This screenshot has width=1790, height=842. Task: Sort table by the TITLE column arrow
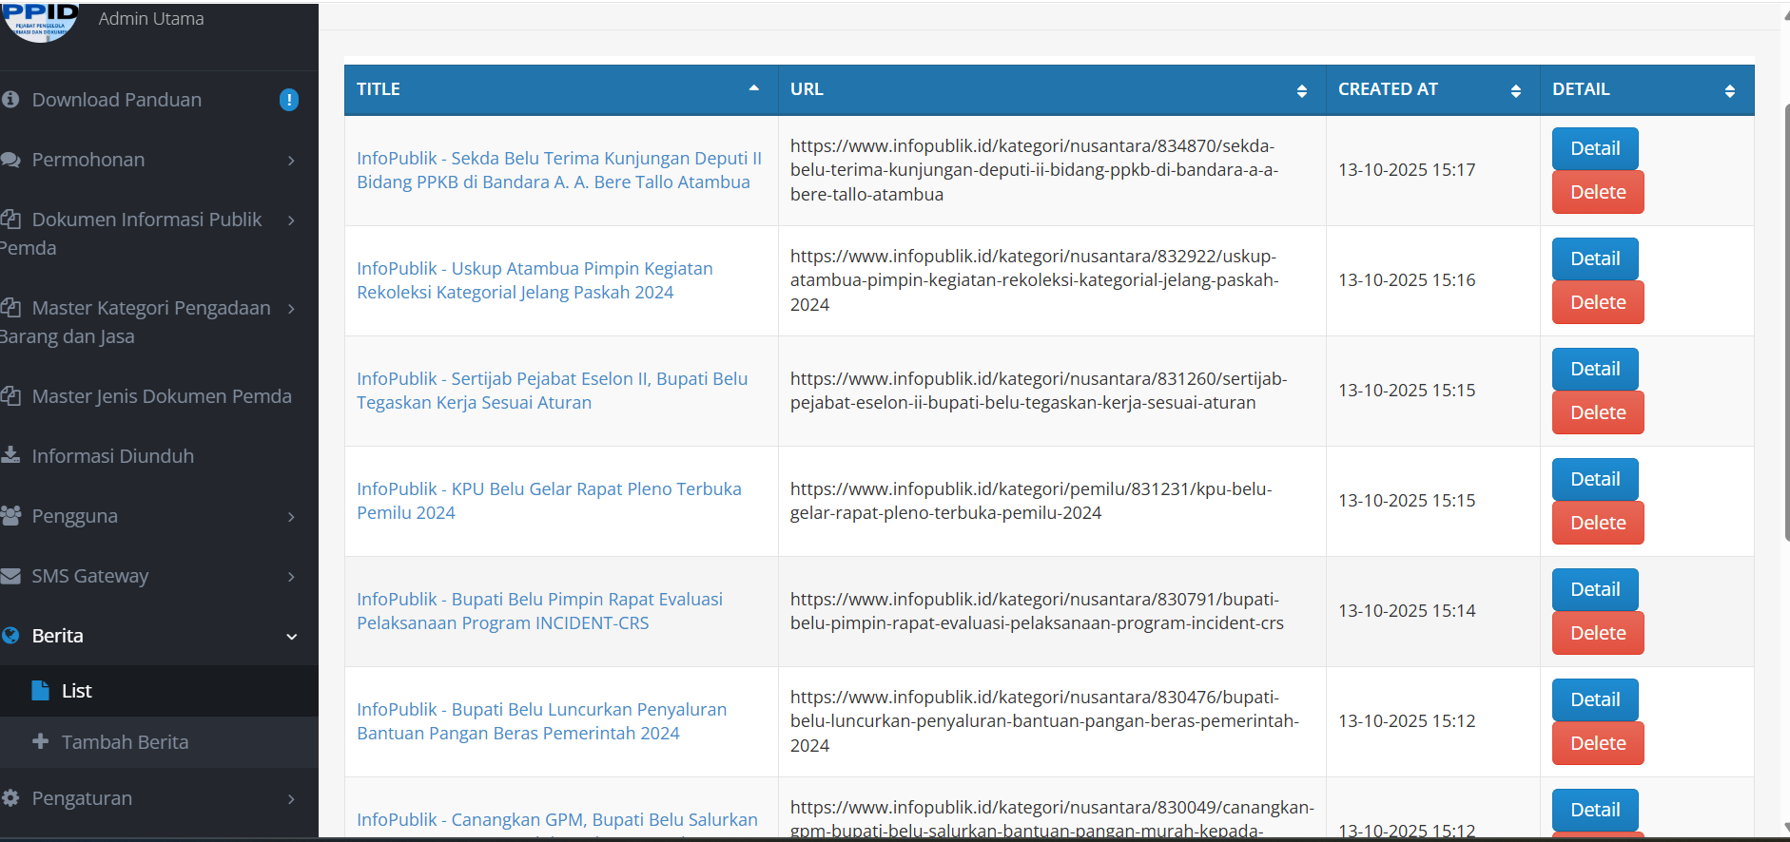(x=753, y=88)
